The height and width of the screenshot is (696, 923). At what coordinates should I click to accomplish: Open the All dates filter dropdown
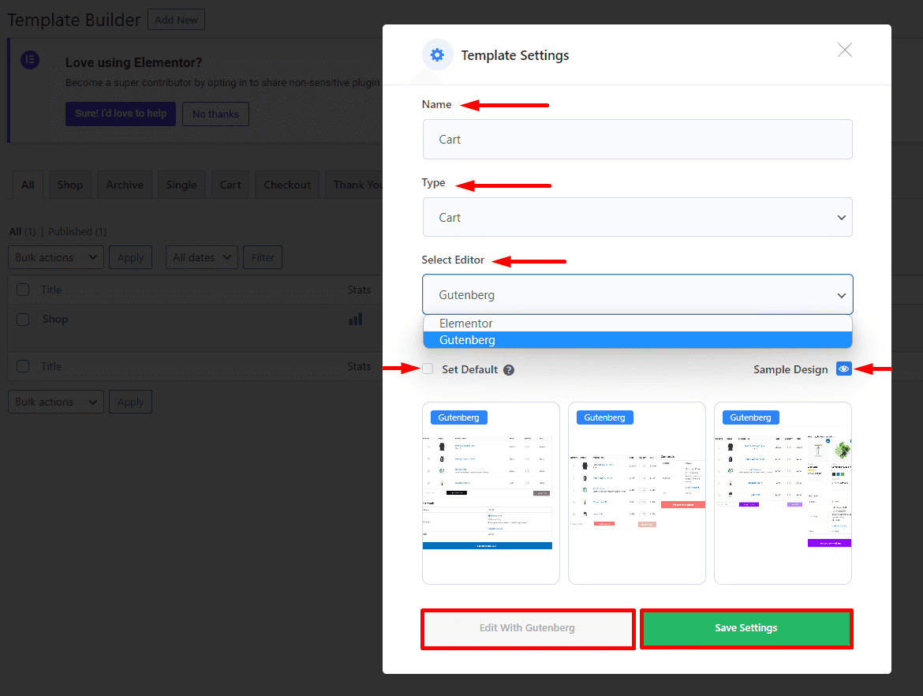pyautogui.click(x=201, y=257)
